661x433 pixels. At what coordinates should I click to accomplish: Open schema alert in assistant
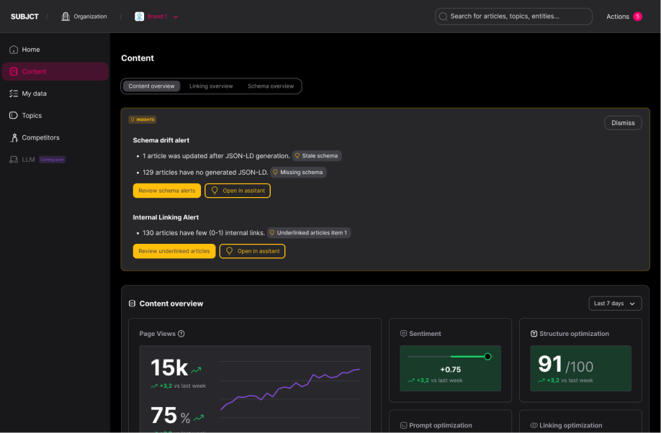tap(238, 191)
